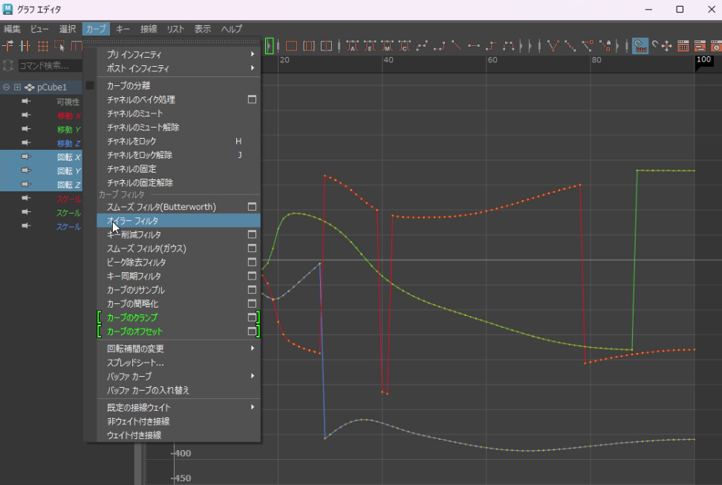Image resolution: width=722 pixels, height=485 pixels.
Task: Choose バッファ カーブの入れ替え entry
Action: click(x=179, y=390)
